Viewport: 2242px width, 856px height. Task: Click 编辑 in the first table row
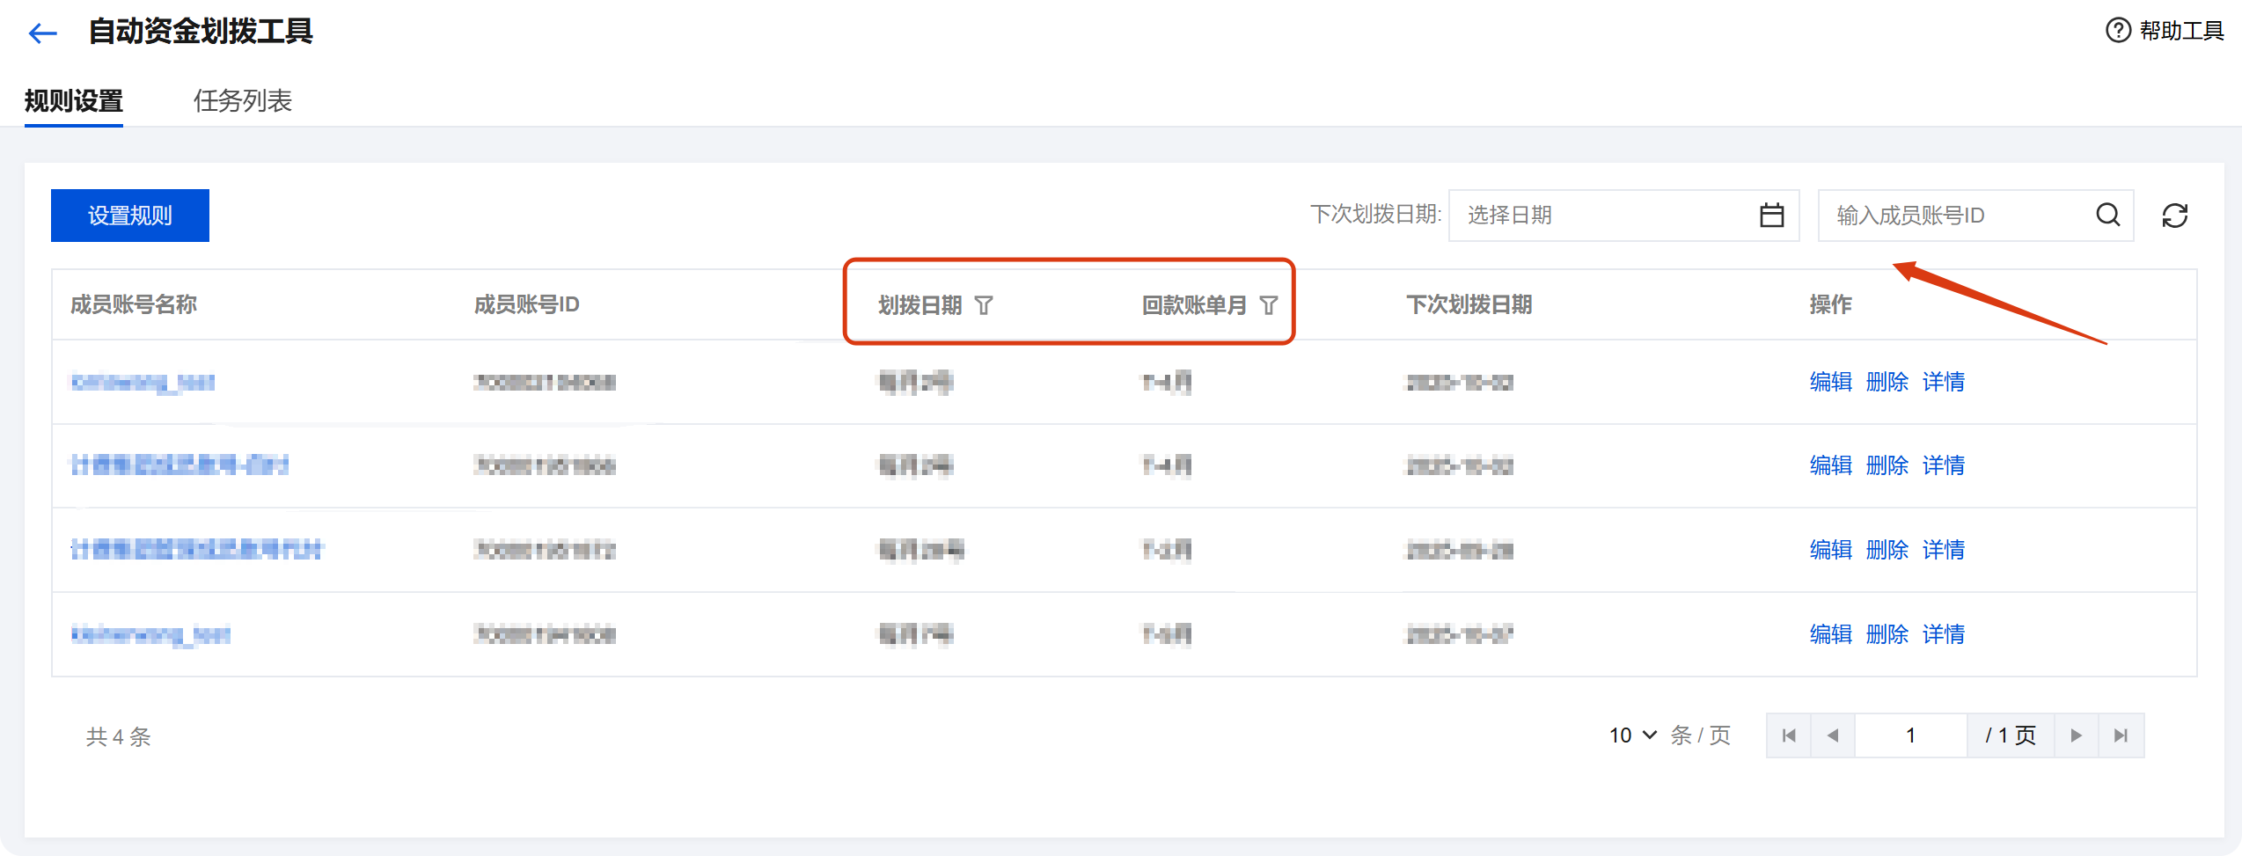pyautogui.click(x=1830, y=382)
